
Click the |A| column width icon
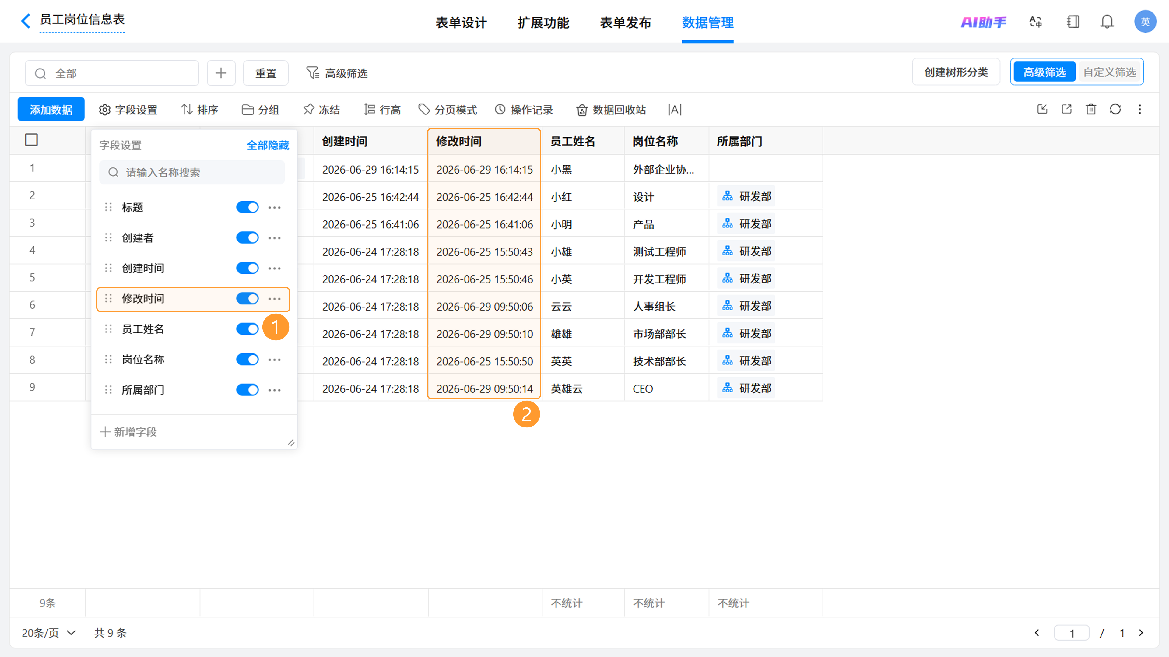click(x=675, y=110)
